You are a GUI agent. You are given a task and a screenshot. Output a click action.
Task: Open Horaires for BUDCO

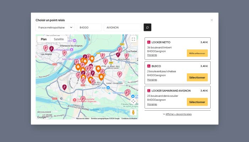pyautogui.click(x=152, y=80)
